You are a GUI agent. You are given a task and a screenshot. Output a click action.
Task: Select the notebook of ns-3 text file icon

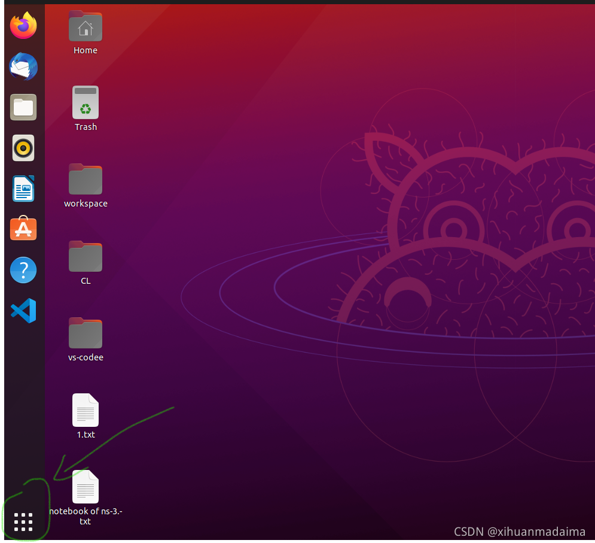pyautogui.click(x=86, y=487)
